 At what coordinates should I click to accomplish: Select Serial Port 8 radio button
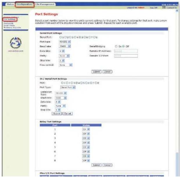pyautogui.click(x=94, y=37)
